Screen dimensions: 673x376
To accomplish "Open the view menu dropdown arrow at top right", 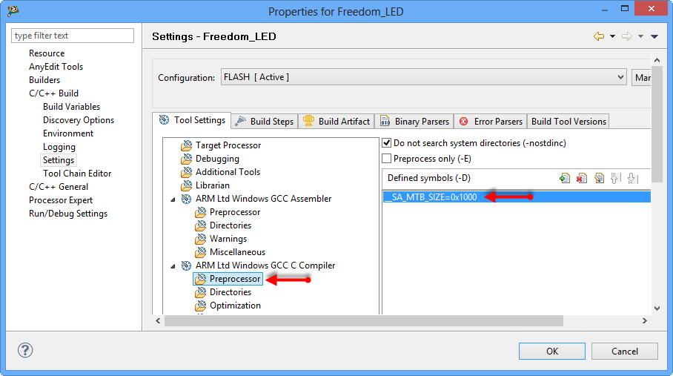I will pyautogui.click(x=654, y=36).
